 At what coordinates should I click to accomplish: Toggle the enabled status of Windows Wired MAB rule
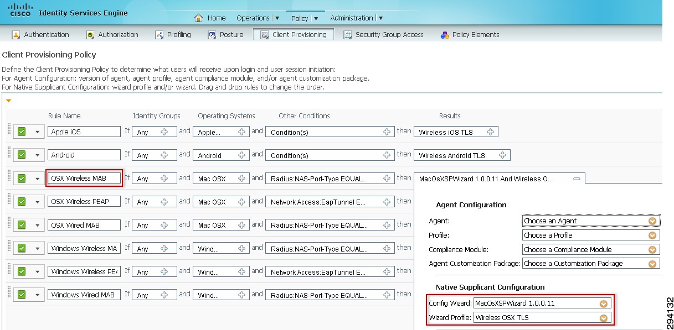click(22, 294)
